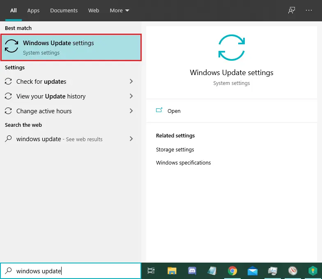Open the notepad-style app icon in taskbar
This screenshot has width=322, height=279.
click(x=212, y=271)
